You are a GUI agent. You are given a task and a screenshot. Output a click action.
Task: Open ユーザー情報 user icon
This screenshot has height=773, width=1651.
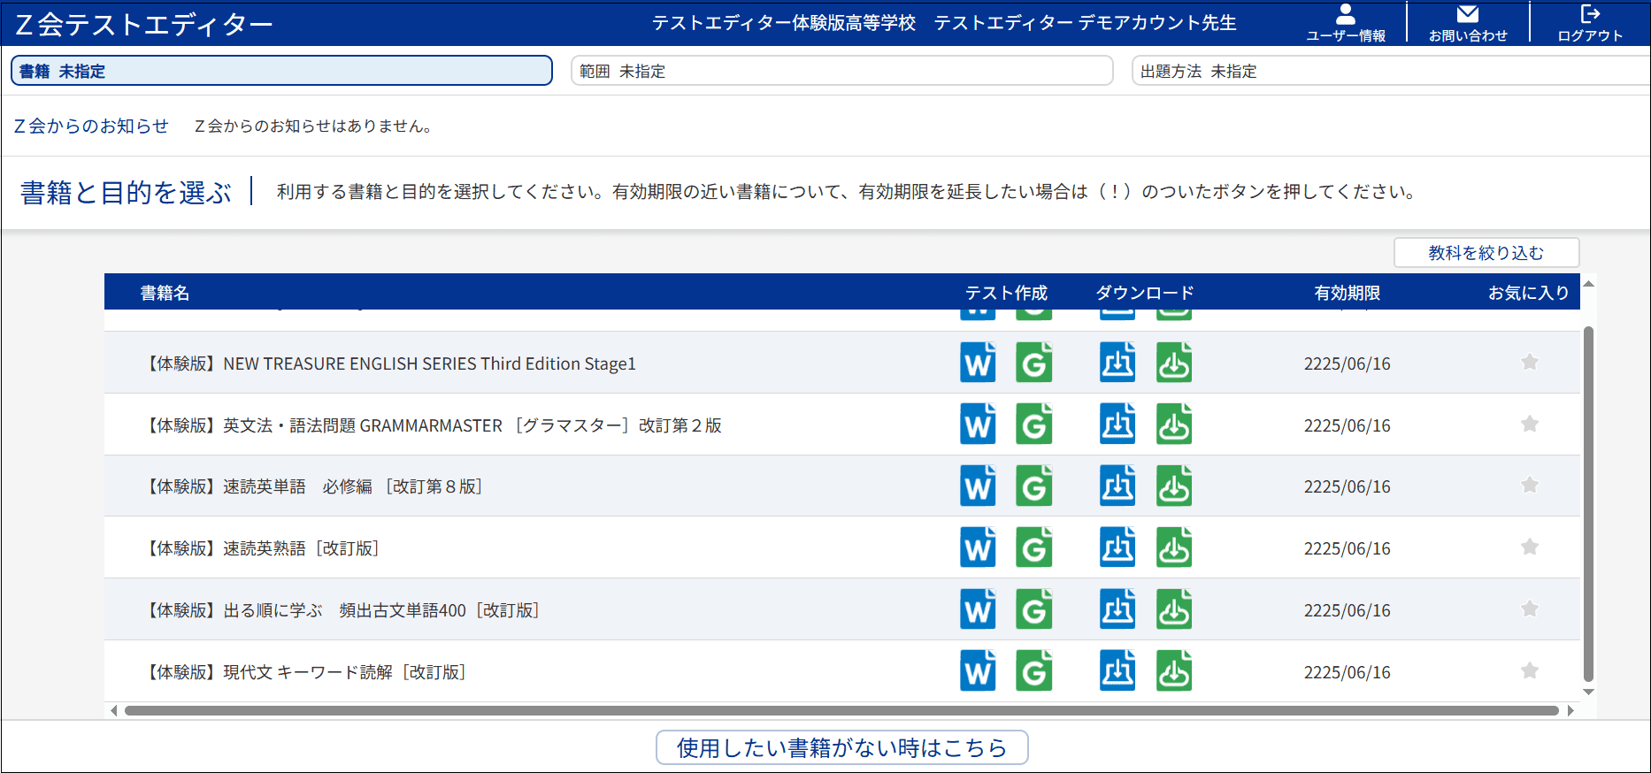point(1345,23)
